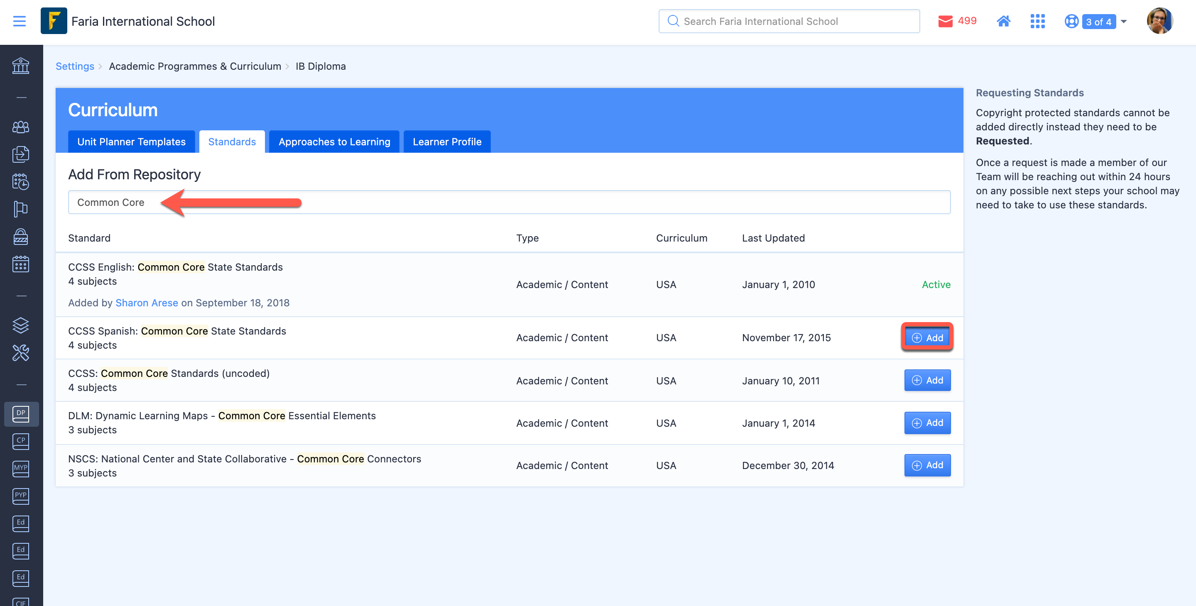Viewport: 1196px width, 606px height.
Task: Click the Search Faria International School field
Action: point(789,21)
